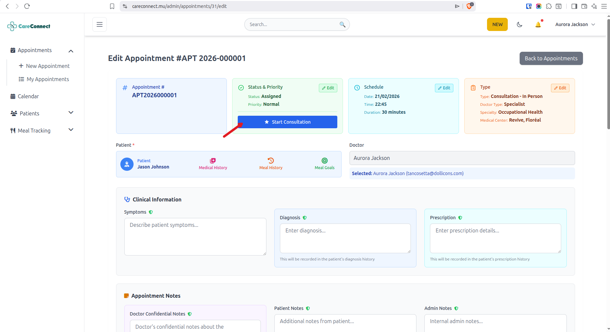Open patient Meal History
The image size is (610, 332).
click(271, 164)
